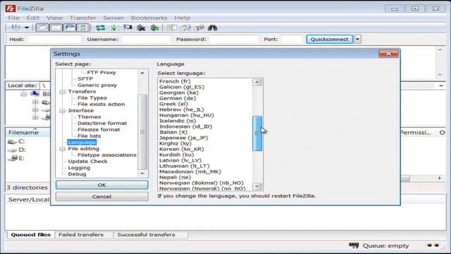Click the Host input field

click(x=54, y=40)
